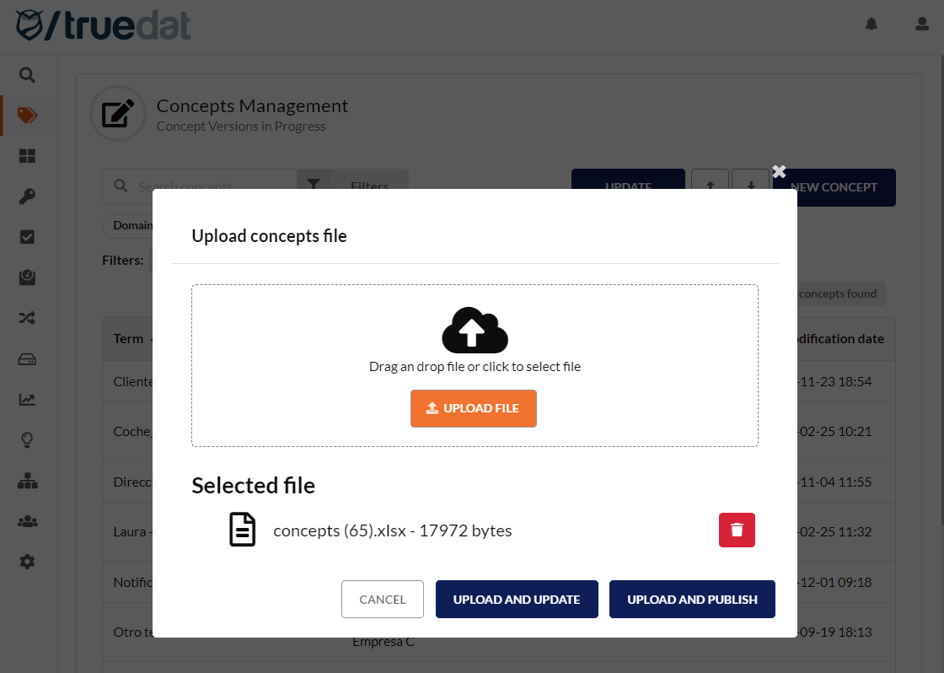
Task: Cancel the upload concepts dialog
Action: pos(383,600)
